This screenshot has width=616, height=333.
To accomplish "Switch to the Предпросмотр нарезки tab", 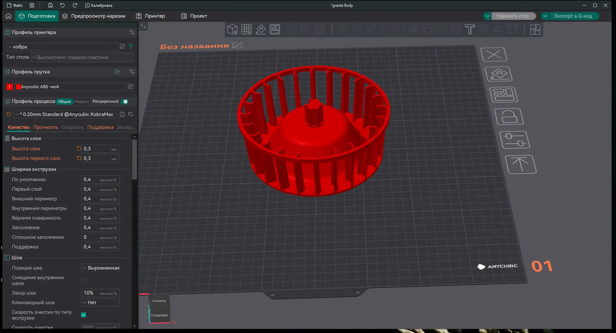I will pos(94,16).
